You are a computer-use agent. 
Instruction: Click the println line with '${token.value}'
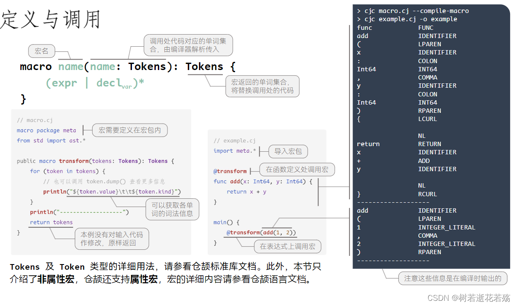pos(112,192)
